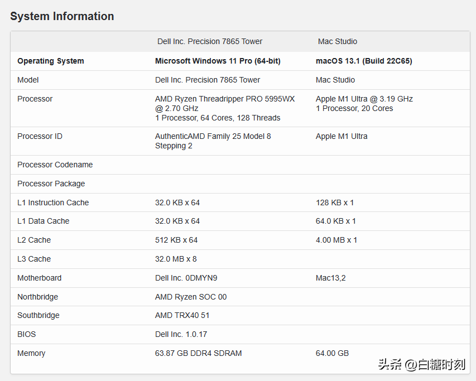
Task: Click the L1 Data Cache label
Action: coord(44,221)
